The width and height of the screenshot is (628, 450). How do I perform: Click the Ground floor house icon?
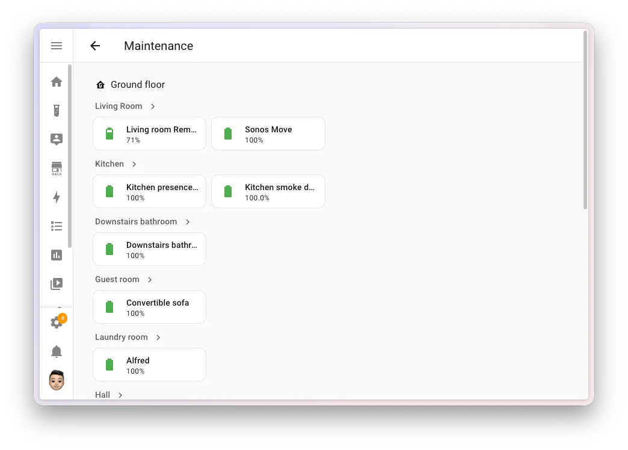point(100,85)
